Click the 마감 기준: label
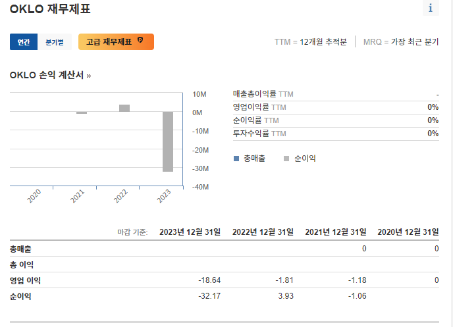 pyautogui.click(x=132, y=232)
